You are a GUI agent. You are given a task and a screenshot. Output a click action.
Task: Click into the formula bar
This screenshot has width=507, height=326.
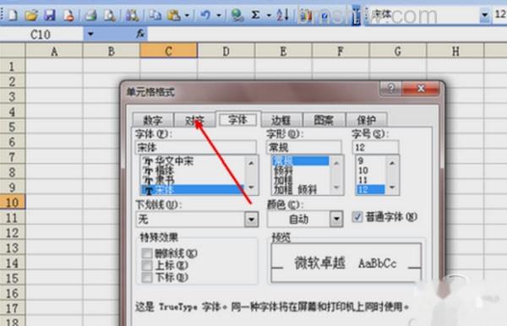point(326,35)
